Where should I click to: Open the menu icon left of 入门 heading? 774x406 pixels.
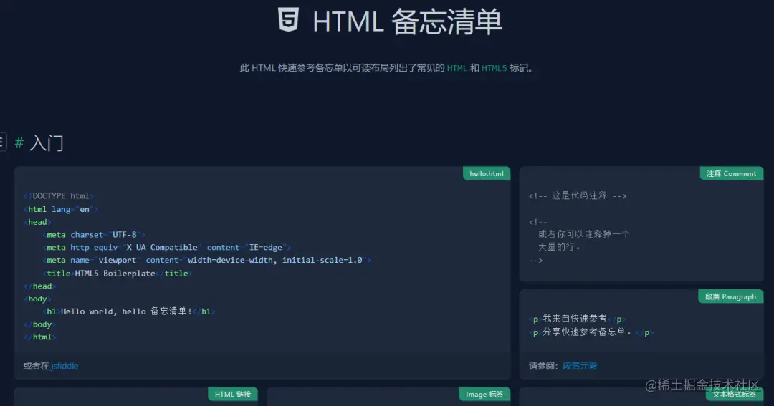pyautogui.click(x=2, y=142)
